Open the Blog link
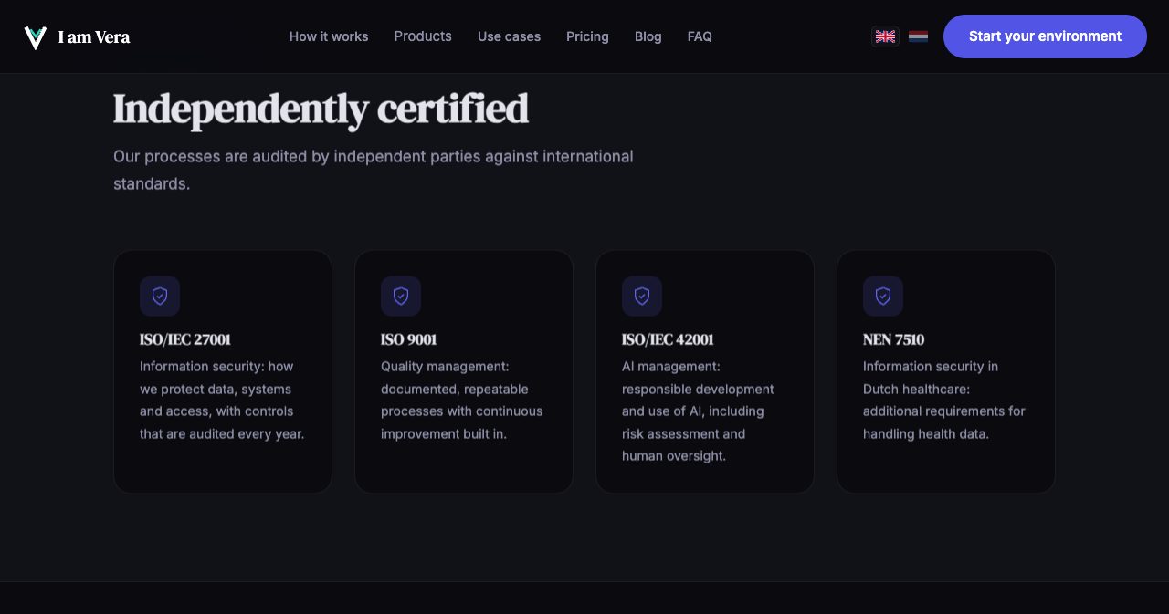 [648, 36]
